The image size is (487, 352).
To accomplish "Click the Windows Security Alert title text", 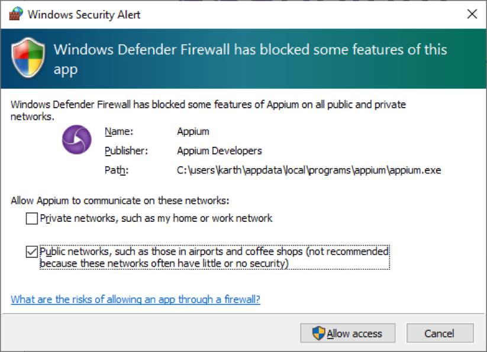I will click(84, 15).
